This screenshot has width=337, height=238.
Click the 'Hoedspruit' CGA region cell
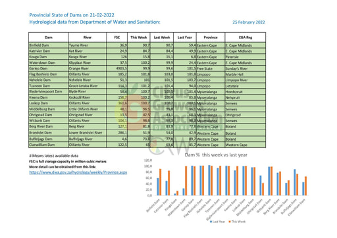click(246, 91)
